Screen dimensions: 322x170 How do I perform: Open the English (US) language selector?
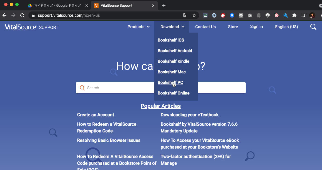(286, 27)
